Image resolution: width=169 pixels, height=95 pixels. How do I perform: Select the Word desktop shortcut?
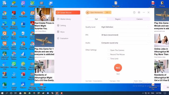23,24
